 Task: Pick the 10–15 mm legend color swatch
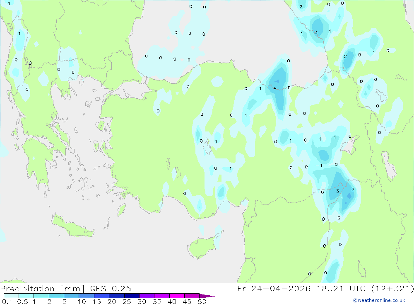click(x=87, y=296)
